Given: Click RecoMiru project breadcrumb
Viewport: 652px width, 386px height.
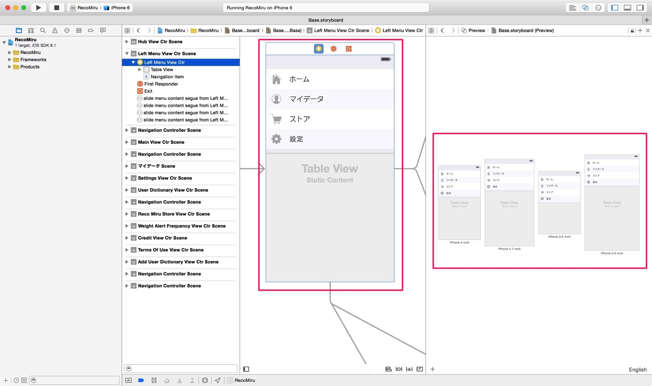Looking at the screenshot, I should 171,30.
